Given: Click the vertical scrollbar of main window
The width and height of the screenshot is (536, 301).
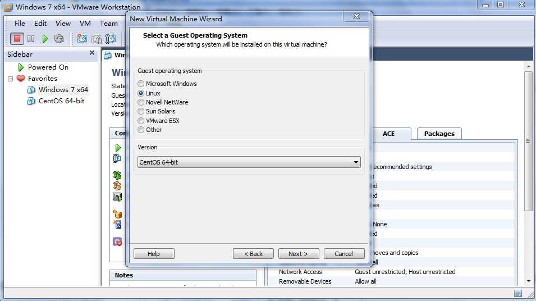Looking at the screenshot, I should (528, 141).
